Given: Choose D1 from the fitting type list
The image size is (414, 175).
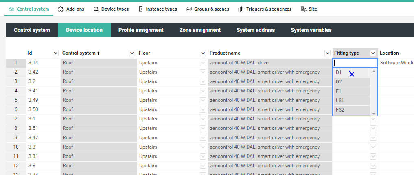Looking at the screenshot, I should 351,72.
